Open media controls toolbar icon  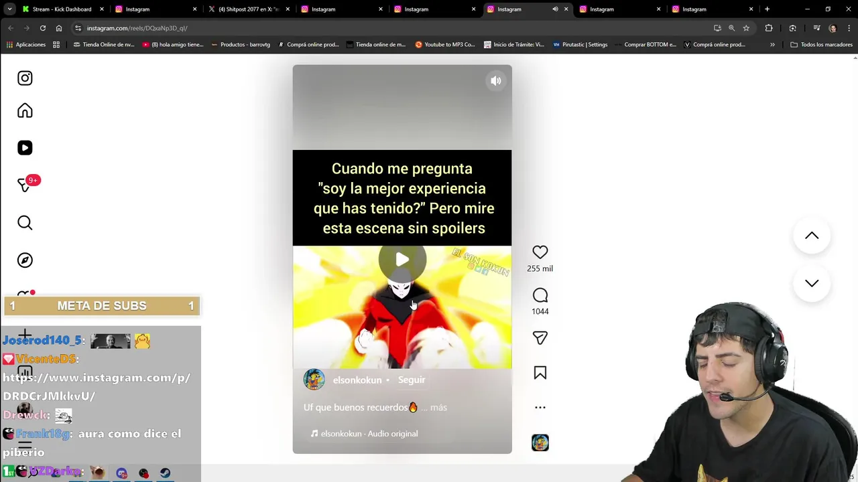point(816,28)
